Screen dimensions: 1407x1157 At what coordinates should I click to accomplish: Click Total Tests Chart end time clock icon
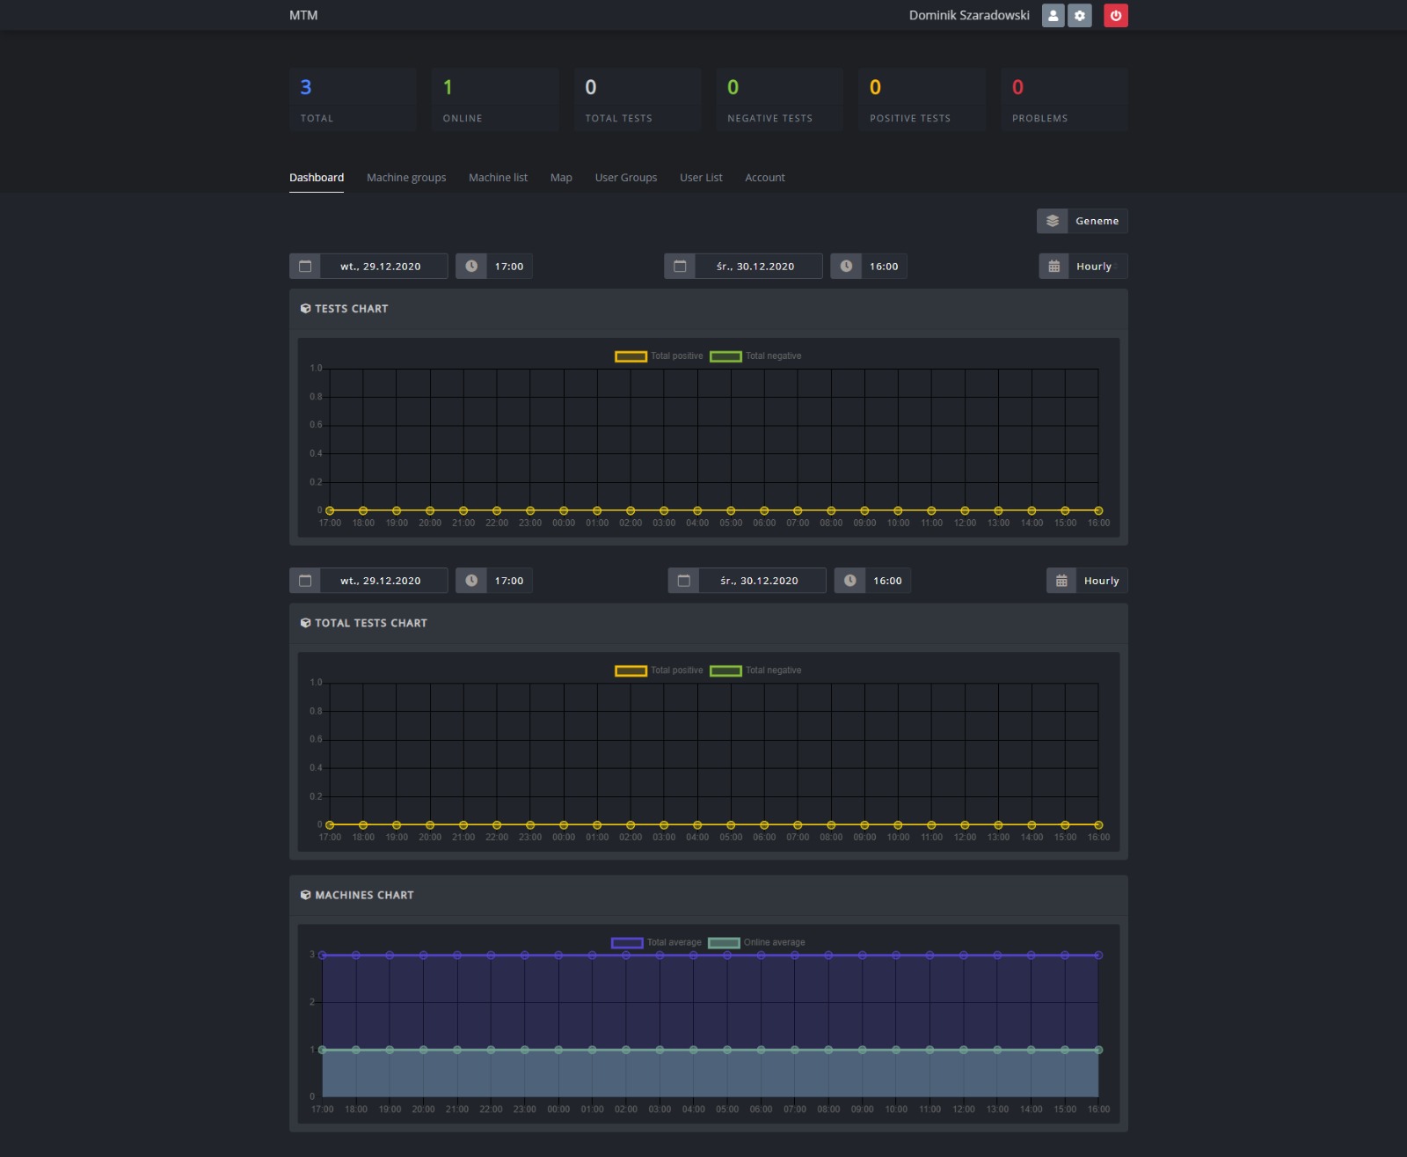pos(849,581)
